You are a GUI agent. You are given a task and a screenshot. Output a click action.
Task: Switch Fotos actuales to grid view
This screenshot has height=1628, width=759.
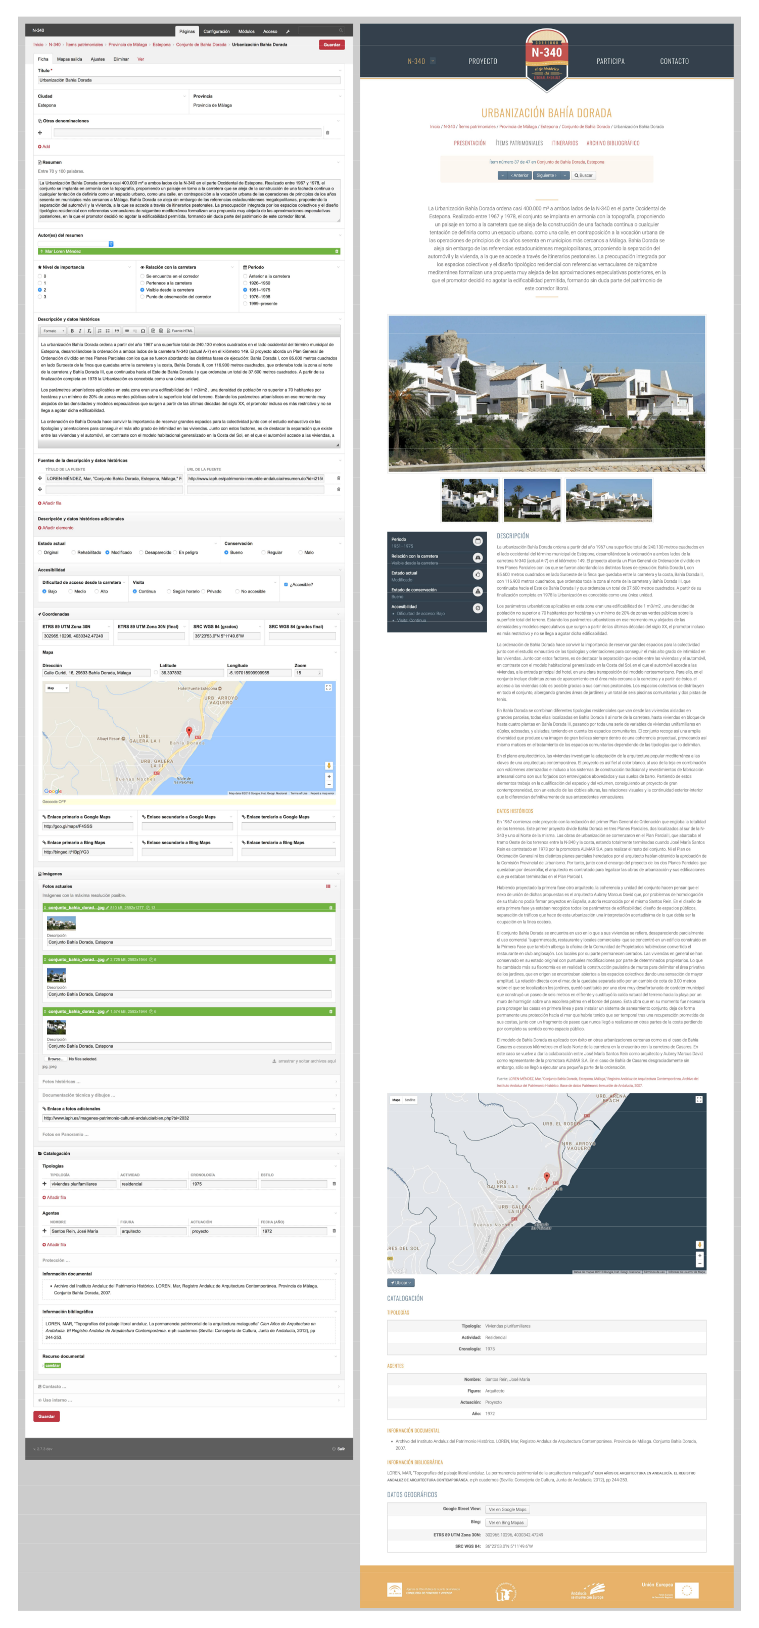click(x=328, y=887)
